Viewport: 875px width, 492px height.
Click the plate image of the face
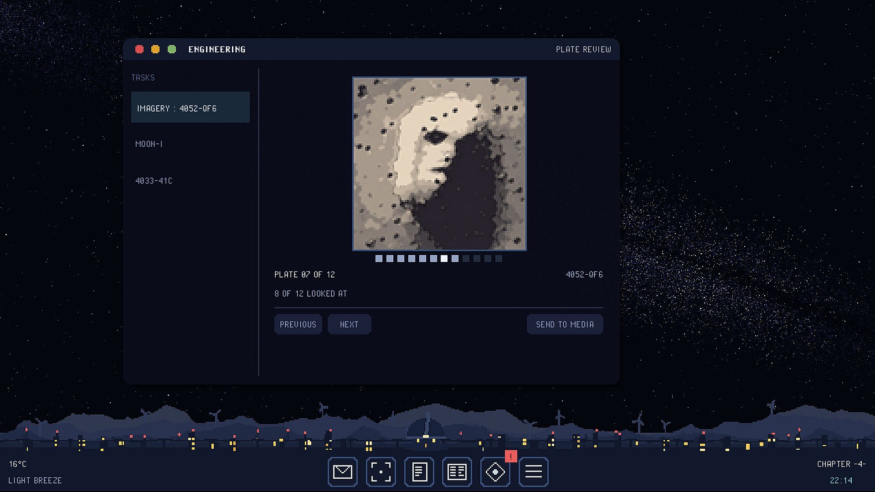point(439,164)
